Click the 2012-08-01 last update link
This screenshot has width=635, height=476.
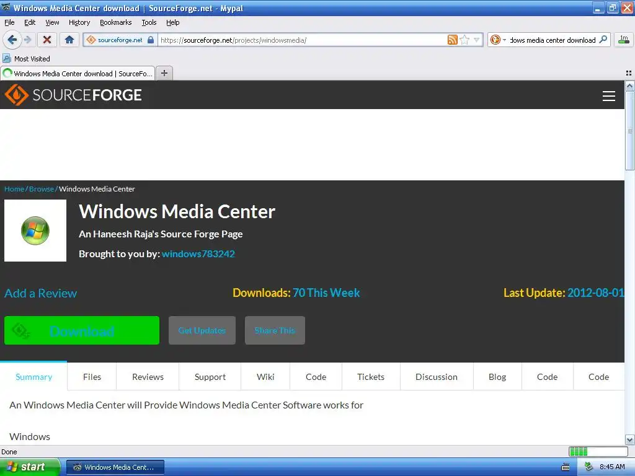pyautogui.click(x=596, y=293)
